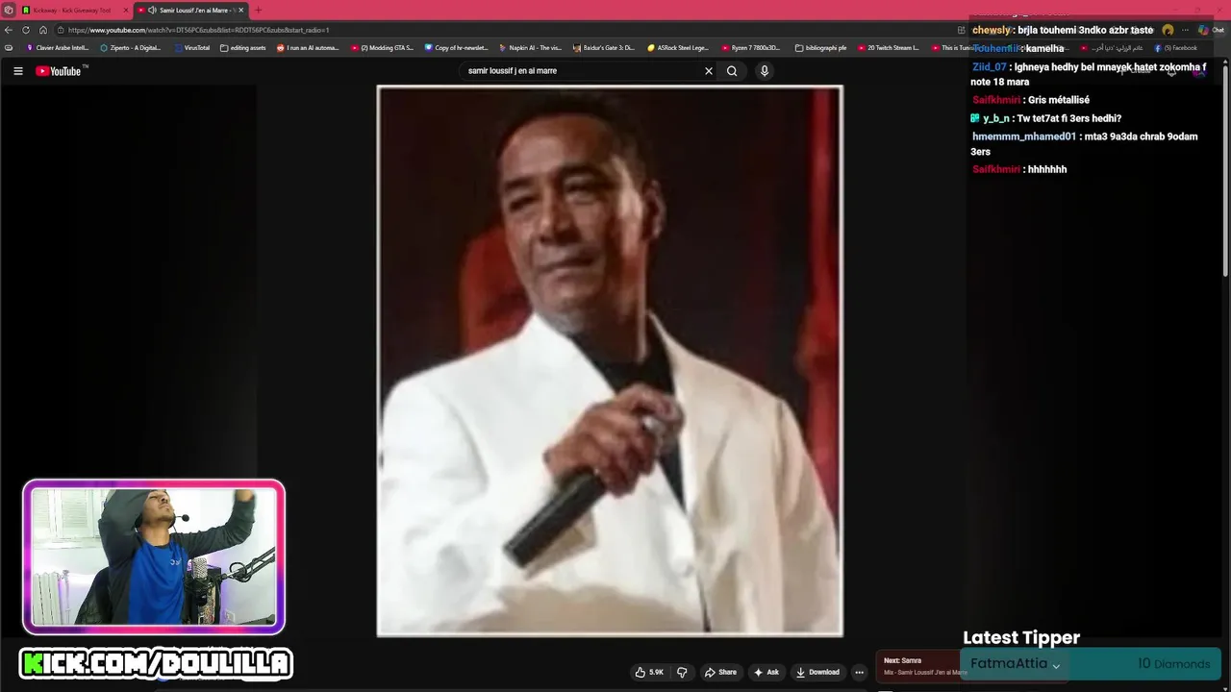Expand the bibliographi pfe bookmark folder
The image size is (1231, 692).
[x=821, y=47]
